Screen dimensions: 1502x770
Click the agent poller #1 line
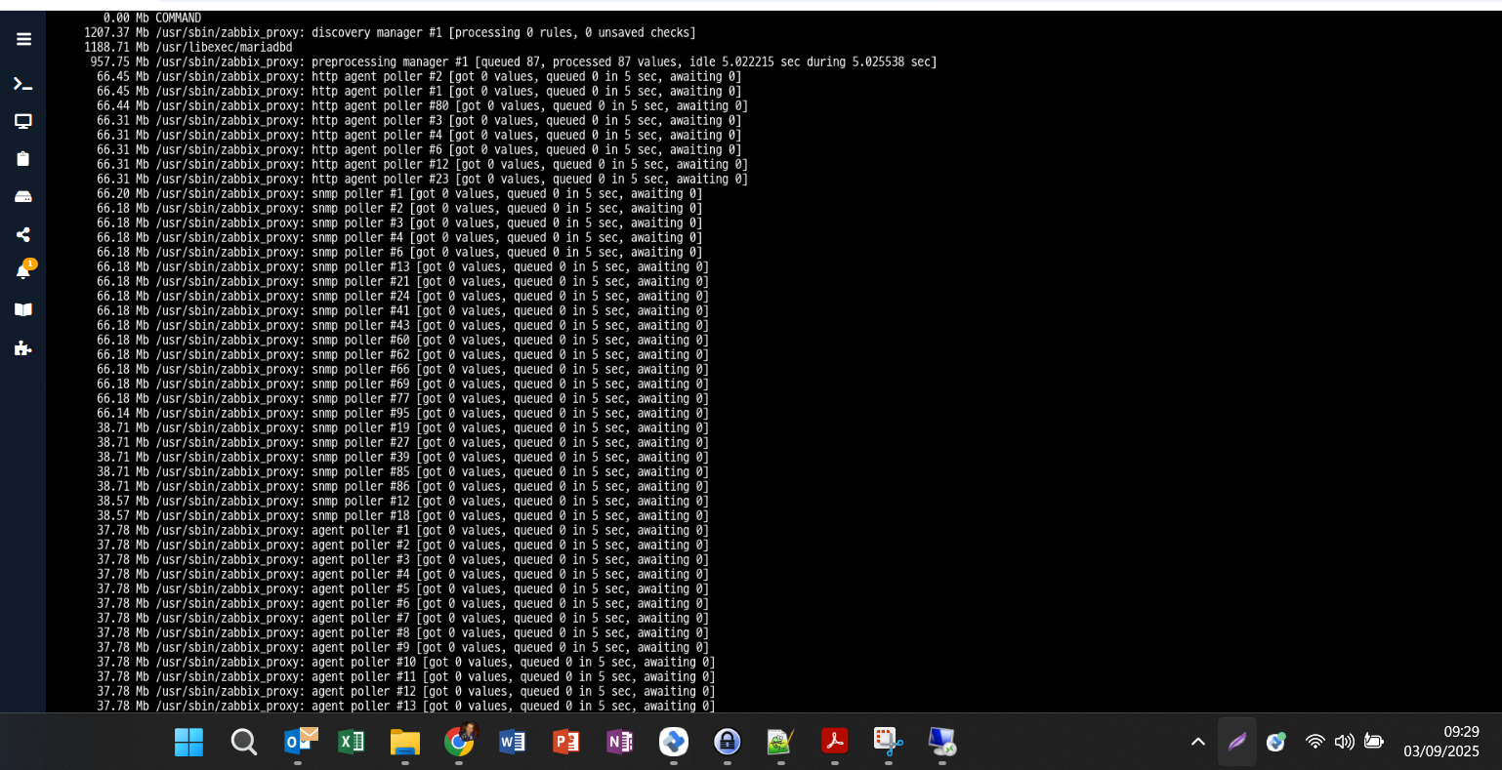(402, 530)
